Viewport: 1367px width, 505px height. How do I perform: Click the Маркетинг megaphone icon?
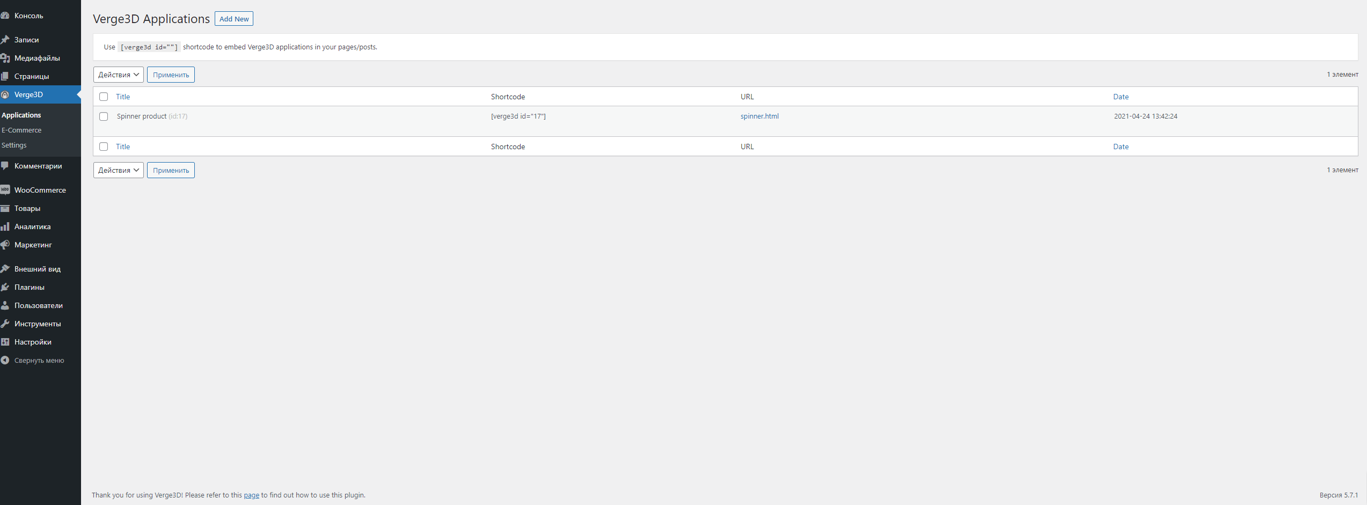coord(5,245)
